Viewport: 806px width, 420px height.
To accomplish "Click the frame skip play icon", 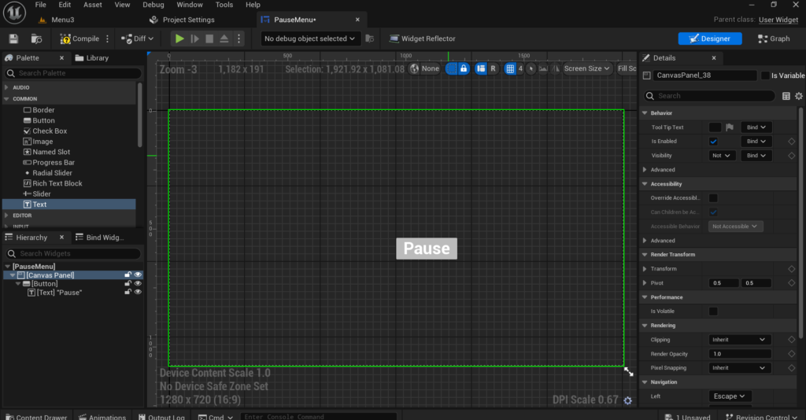I will click(195, 39).
